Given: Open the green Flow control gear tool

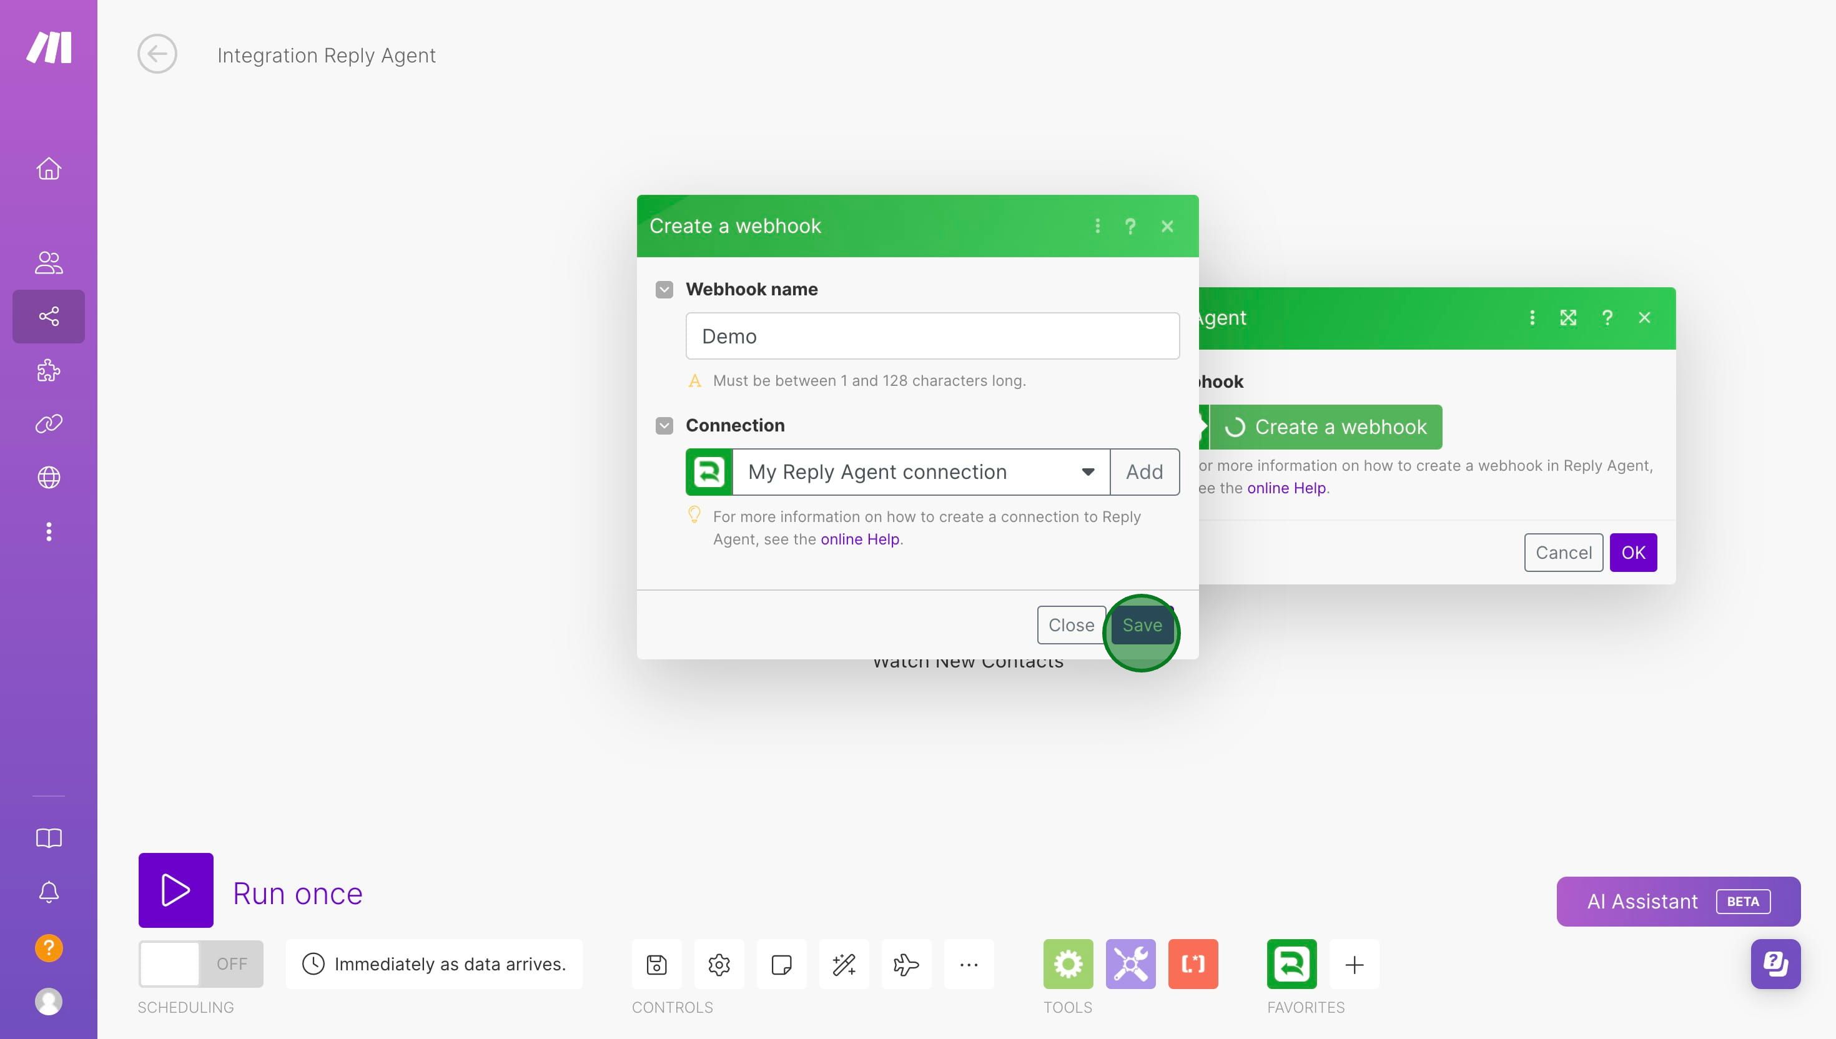Looking at the screenshot, I should [1069, 965].
